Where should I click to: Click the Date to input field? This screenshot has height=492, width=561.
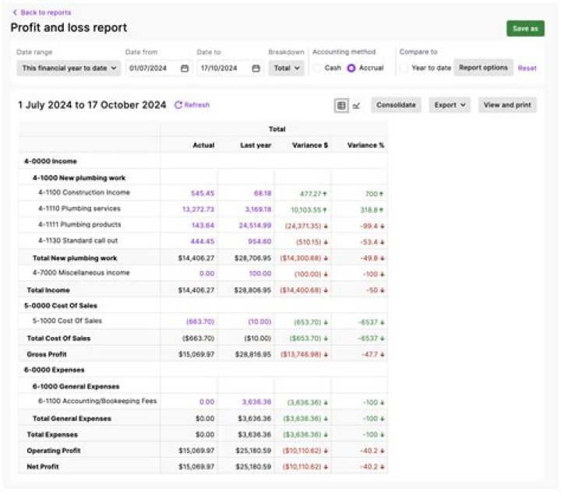[230, 68]
